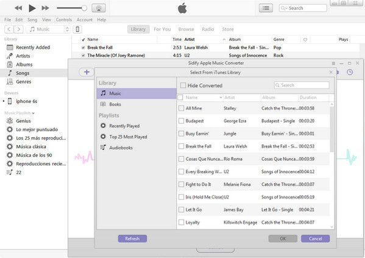Viewport: 365px width, 258px height.
Task: Confirm selection with the OK button
Action: (283, 238)
